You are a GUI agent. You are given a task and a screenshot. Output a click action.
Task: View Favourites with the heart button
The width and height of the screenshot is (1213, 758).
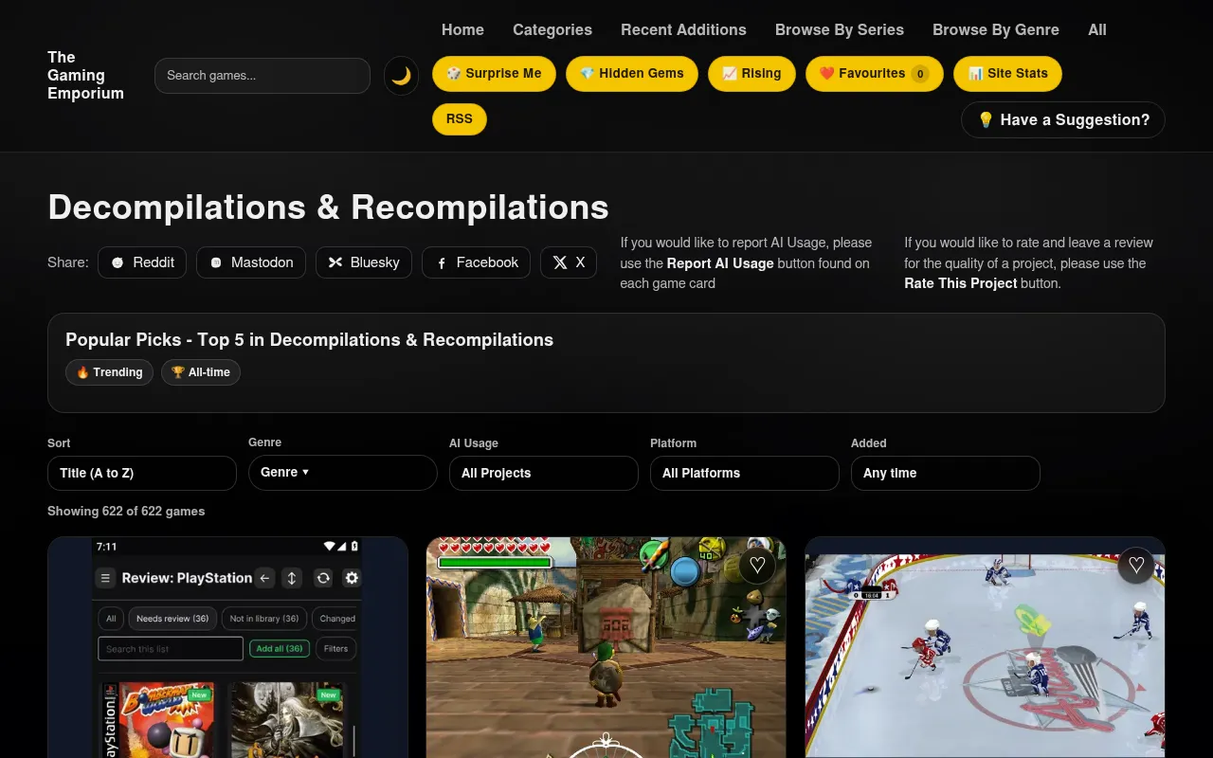click(874, 74)
